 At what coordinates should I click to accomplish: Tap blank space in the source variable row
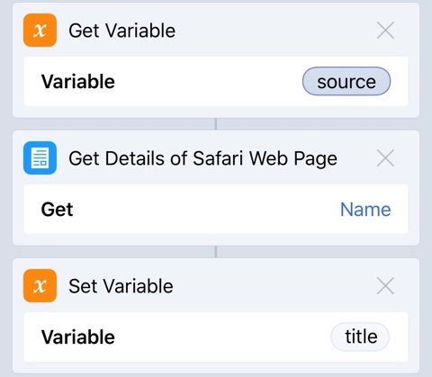(207, 81)
